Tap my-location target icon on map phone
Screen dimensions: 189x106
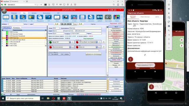(182, 40)
